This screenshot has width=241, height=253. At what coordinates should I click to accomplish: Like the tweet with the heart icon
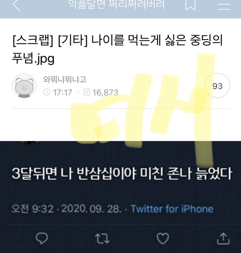[163, 238]
